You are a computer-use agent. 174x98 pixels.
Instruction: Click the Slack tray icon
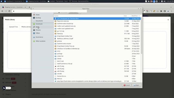click(157, 1)
